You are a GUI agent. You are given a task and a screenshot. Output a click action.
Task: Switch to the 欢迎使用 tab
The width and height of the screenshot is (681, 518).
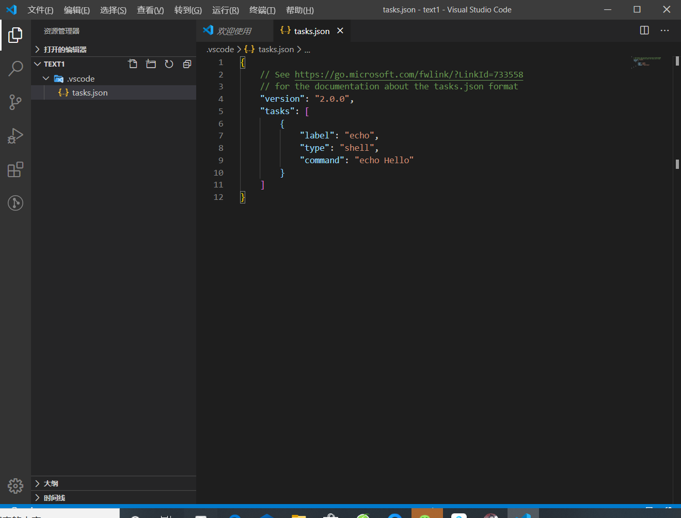[x=235, y=30]
